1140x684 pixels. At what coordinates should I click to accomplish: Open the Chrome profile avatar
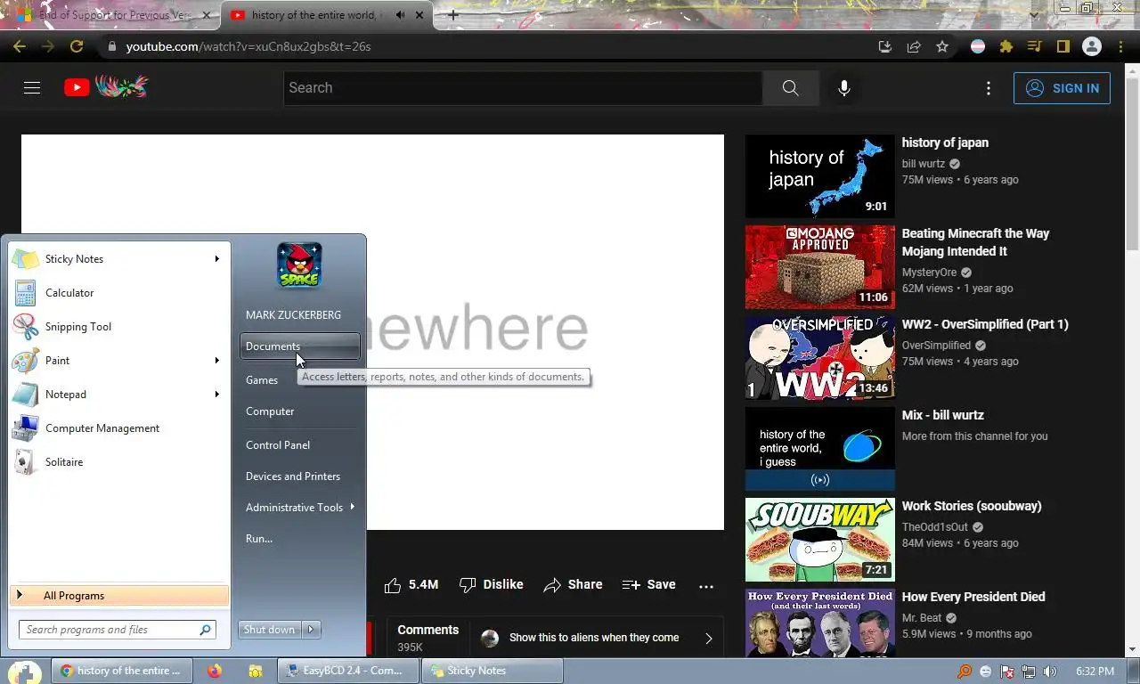[1092, 46]
